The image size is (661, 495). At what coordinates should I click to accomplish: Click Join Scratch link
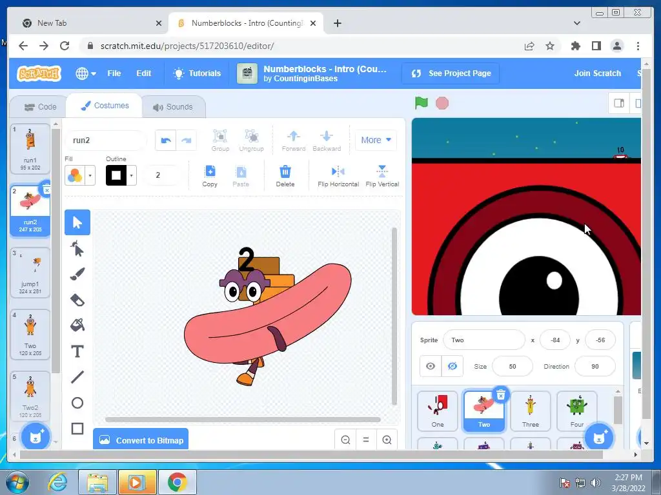[x=597, y=73]
